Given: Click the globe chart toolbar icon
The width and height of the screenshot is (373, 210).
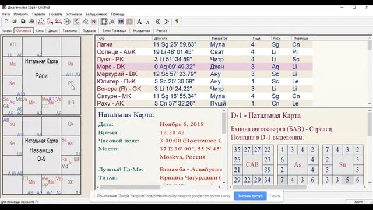Looking at the screenshot, I should pyautogui.click(x=67, y=22).
